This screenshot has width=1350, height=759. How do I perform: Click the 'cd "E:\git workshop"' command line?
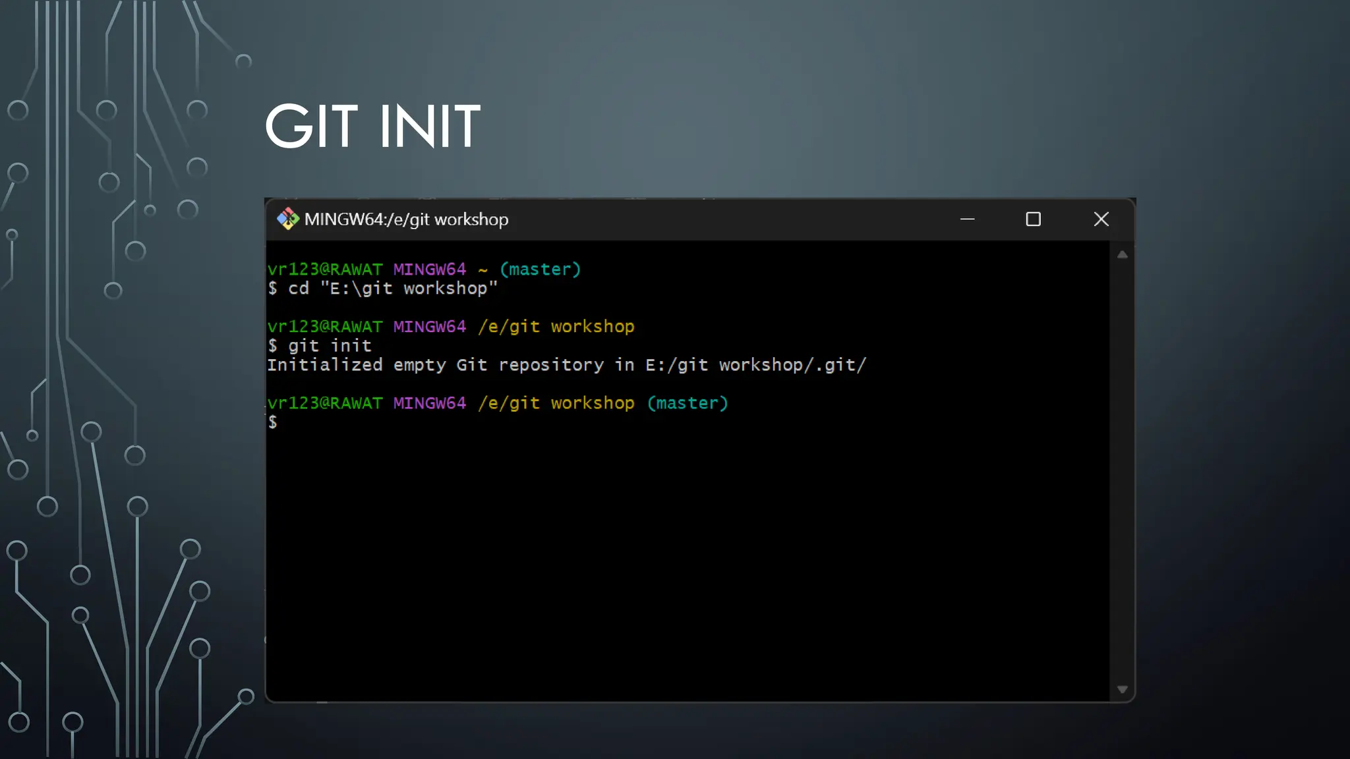pos(382,289)
